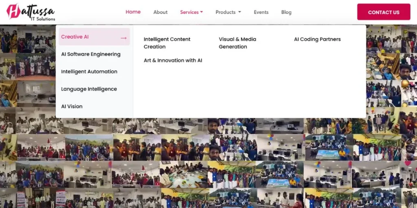Click the arrow icon beside Creative AI
Screen dimensions: 417x208
click(x=123, y=38)
